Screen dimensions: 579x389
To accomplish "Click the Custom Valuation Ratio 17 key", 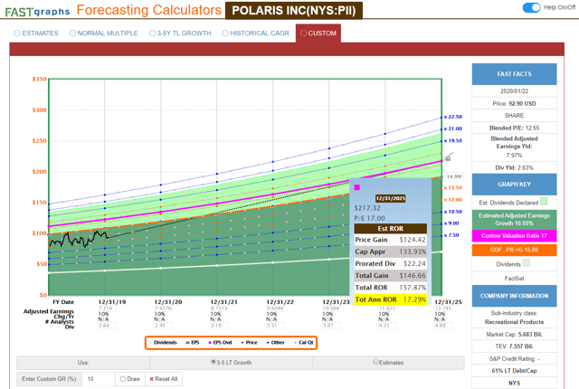I will coord(514,236).
